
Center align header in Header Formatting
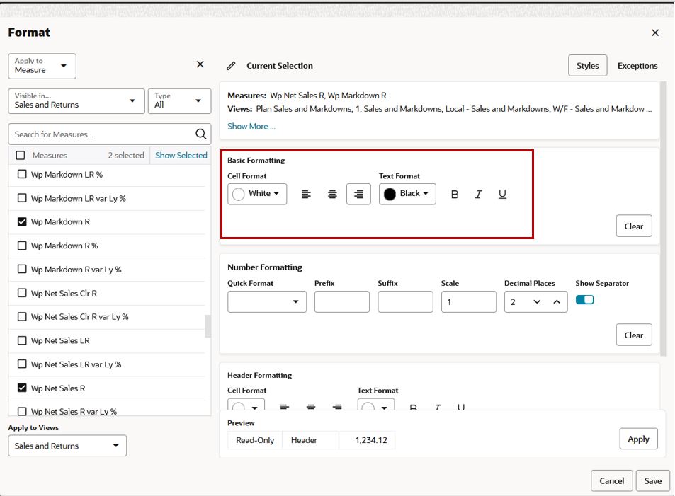coord(311,407)
